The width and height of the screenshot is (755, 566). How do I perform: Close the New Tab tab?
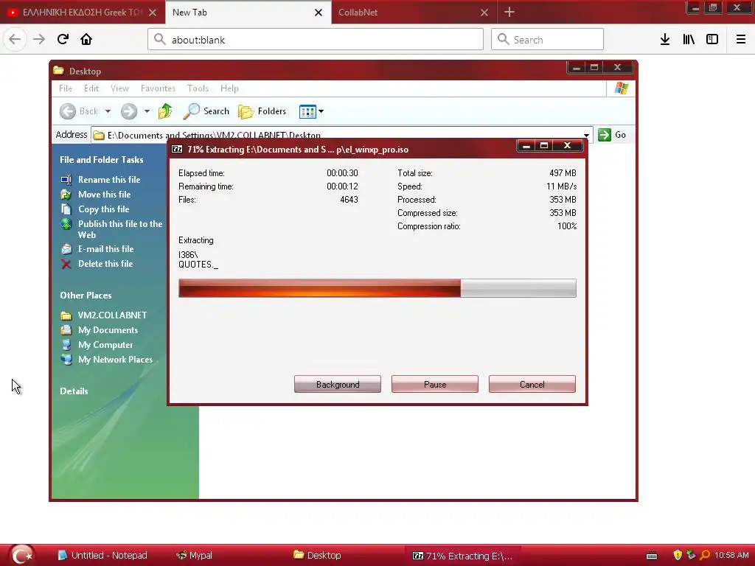319,13
